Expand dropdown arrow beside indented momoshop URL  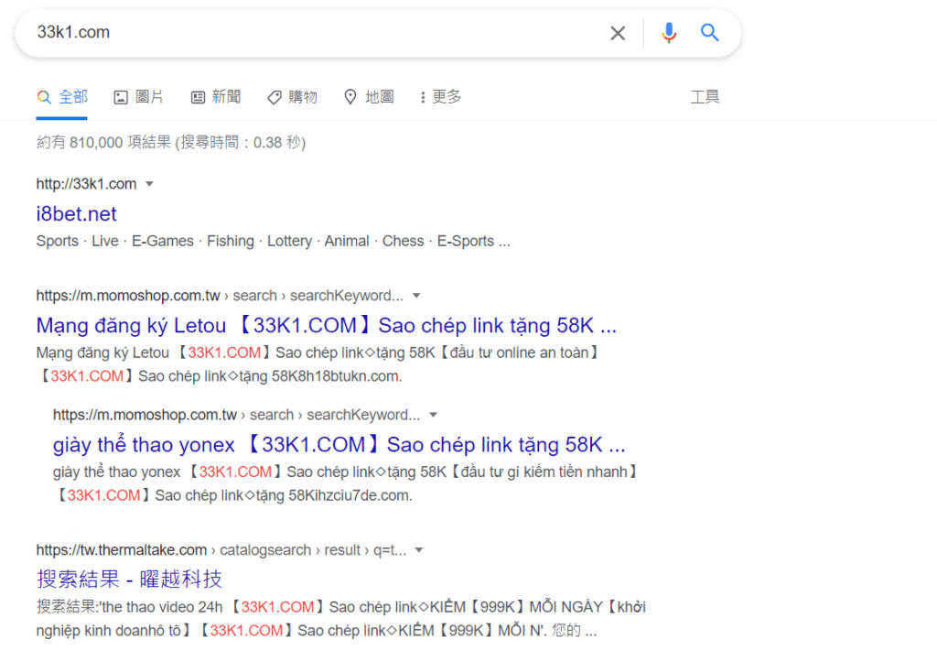434,415
